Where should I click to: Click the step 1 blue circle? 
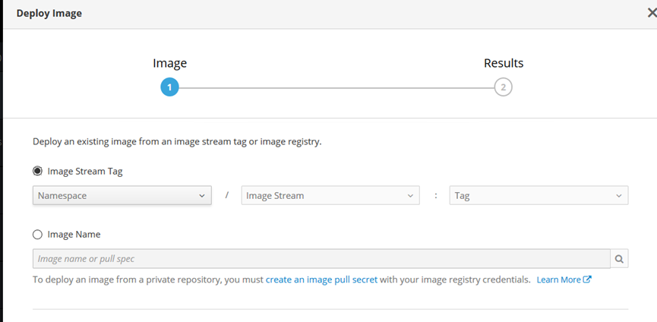pos(169,87)
